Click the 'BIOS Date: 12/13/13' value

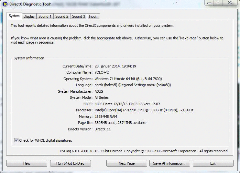tap(127, 104)
